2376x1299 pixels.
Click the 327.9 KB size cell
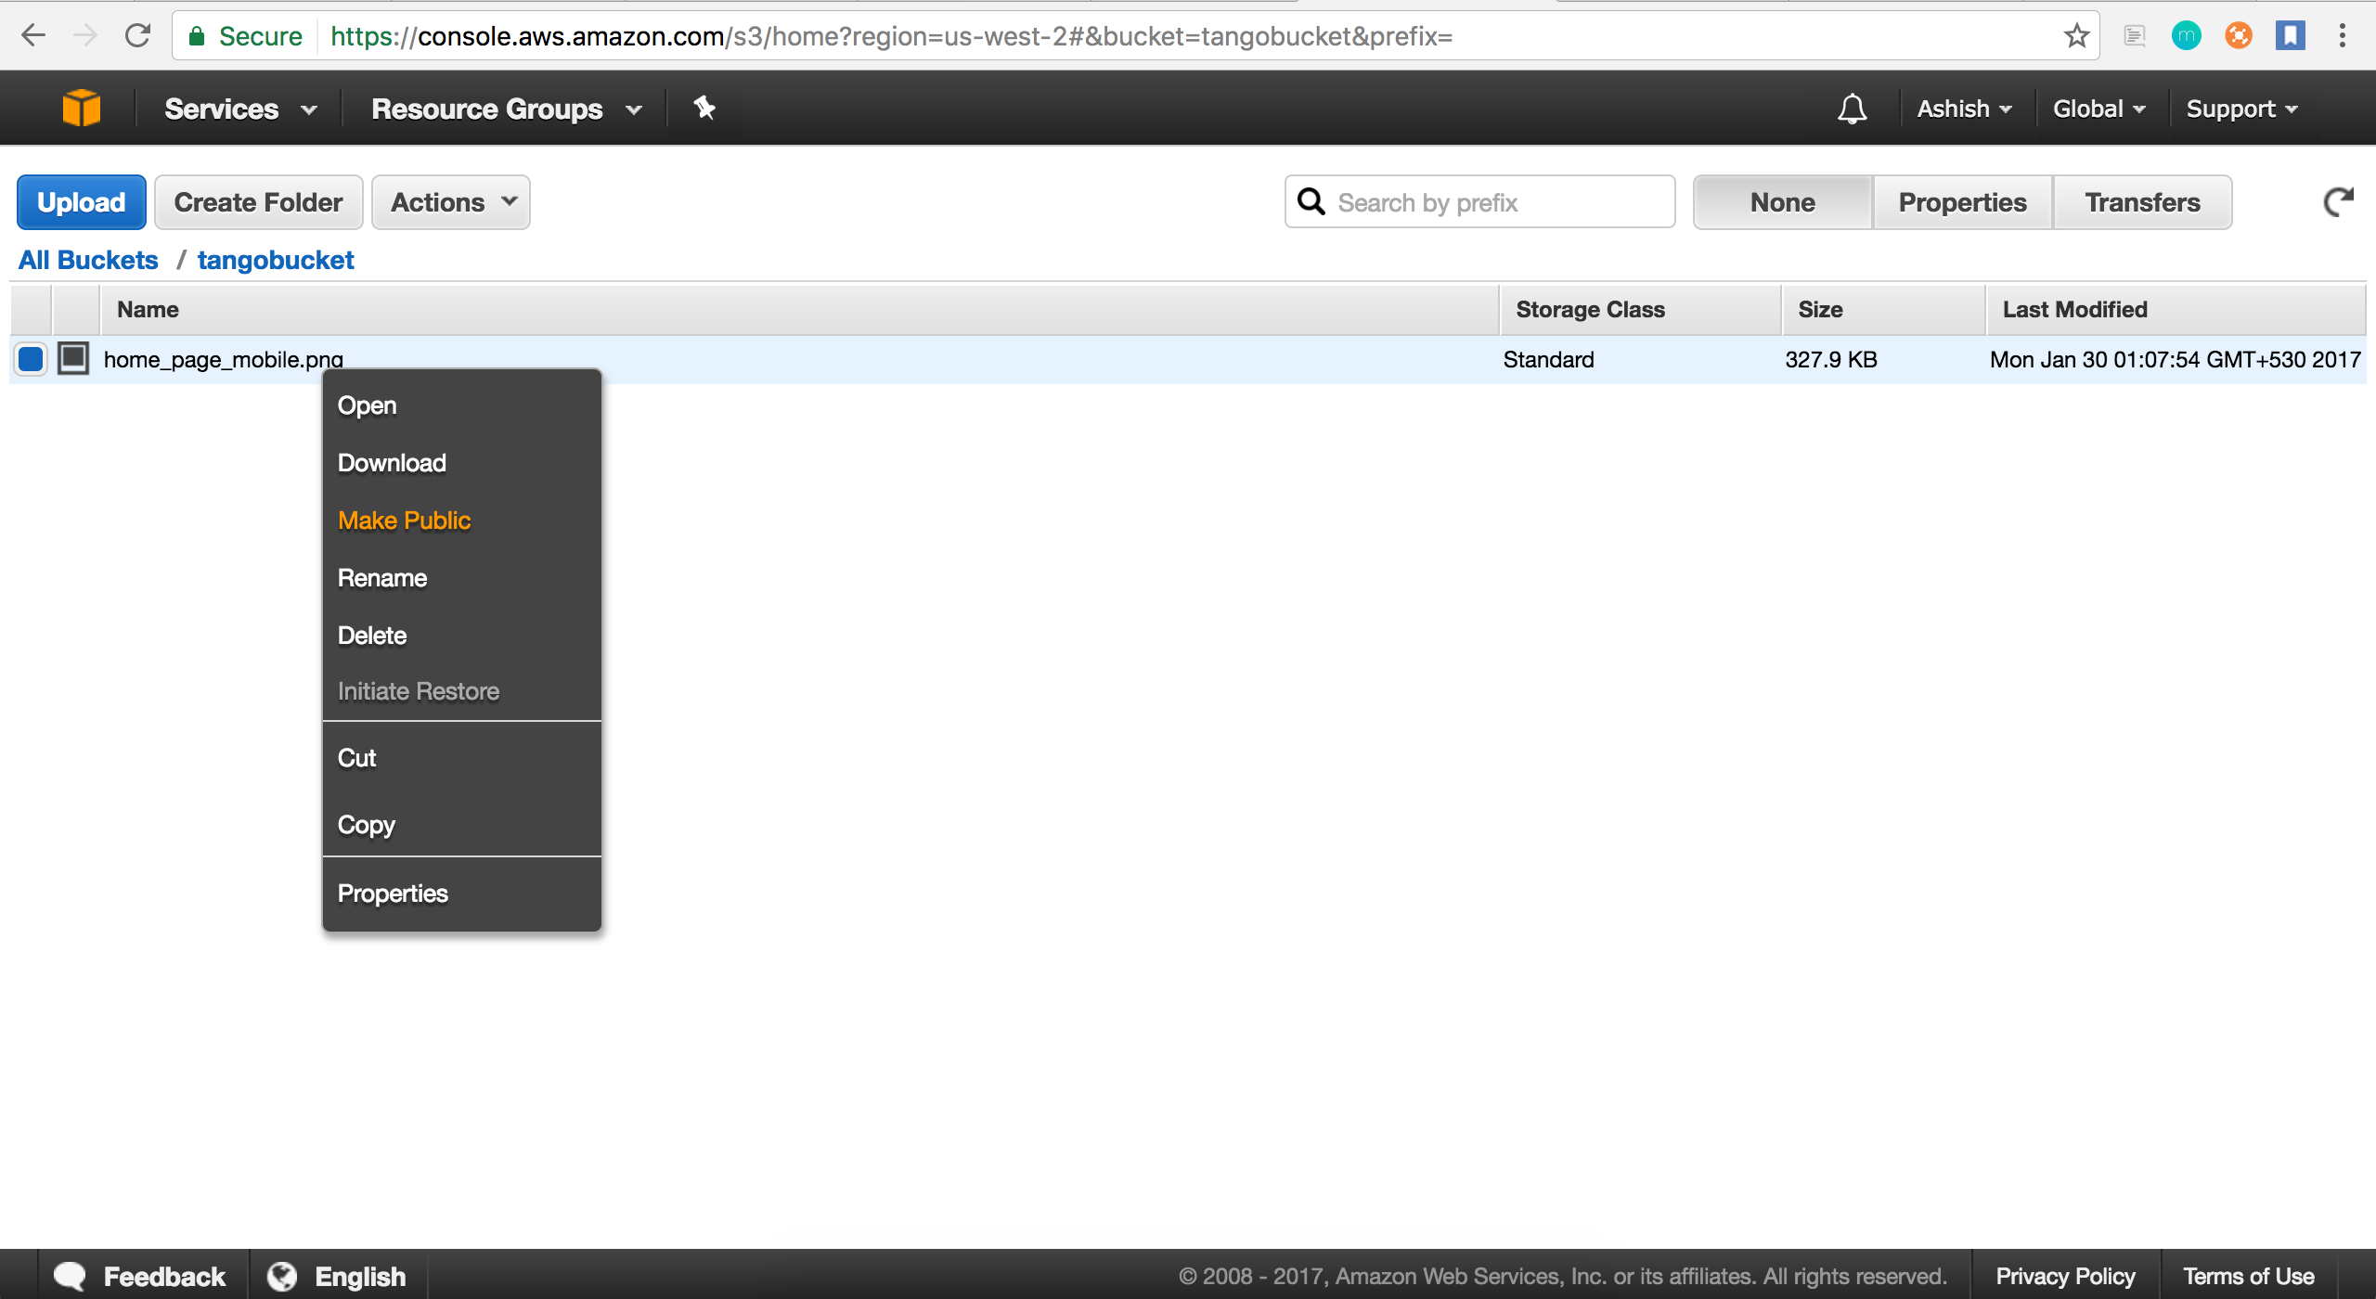click(x=1831, y=359)
